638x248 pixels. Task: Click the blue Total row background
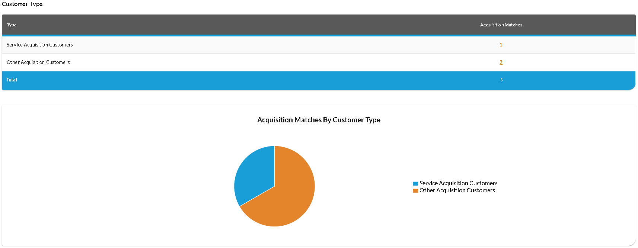(261, 80)
